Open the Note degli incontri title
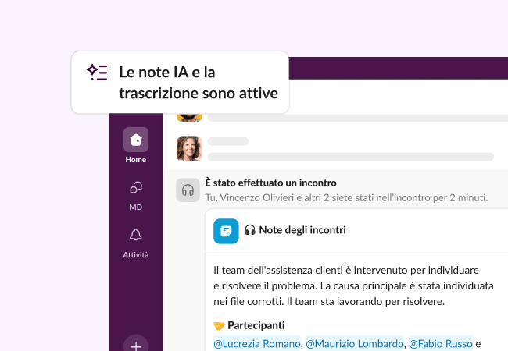508x351 pixels. point(302,230)
